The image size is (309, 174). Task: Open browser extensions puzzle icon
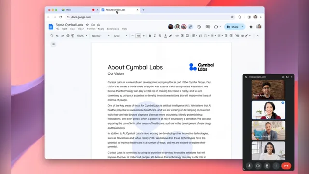(240, 17)
